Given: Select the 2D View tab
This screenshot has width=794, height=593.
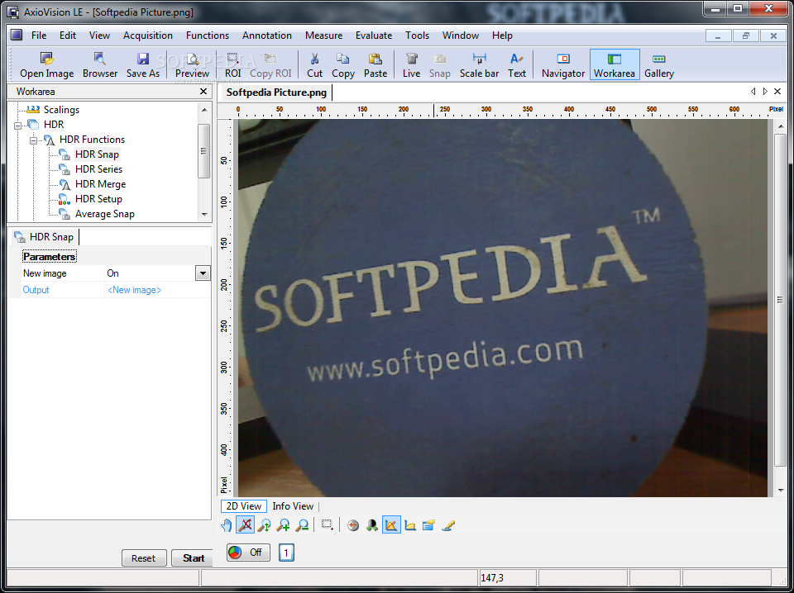Looking at the screenshot, I should pos(243,506).
